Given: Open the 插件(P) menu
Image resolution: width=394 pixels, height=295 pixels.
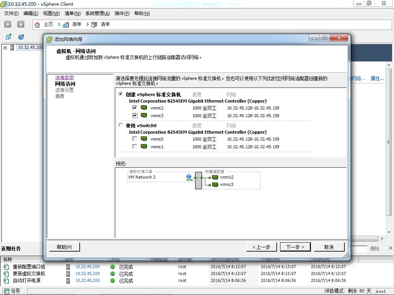Looking at the screenshot, I should tap(122, 13).
